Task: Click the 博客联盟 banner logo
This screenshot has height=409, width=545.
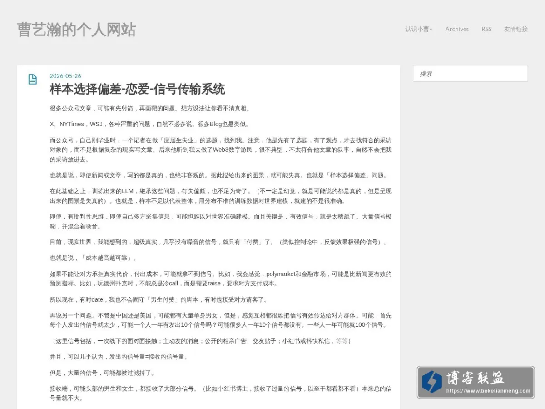Action: pos(476,382)
